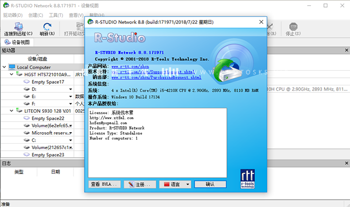Select the HGST HTS721010A9 row label
350x207 pixels.
47,74
